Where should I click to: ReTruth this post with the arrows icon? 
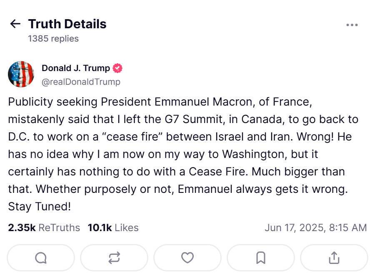114,258
